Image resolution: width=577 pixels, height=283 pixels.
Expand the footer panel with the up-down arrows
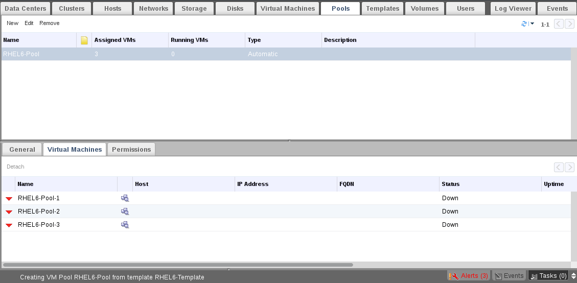[x=573, y=276]
